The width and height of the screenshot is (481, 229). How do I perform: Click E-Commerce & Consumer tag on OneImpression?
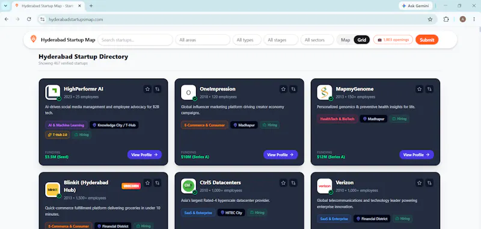(x=204, y=125)
